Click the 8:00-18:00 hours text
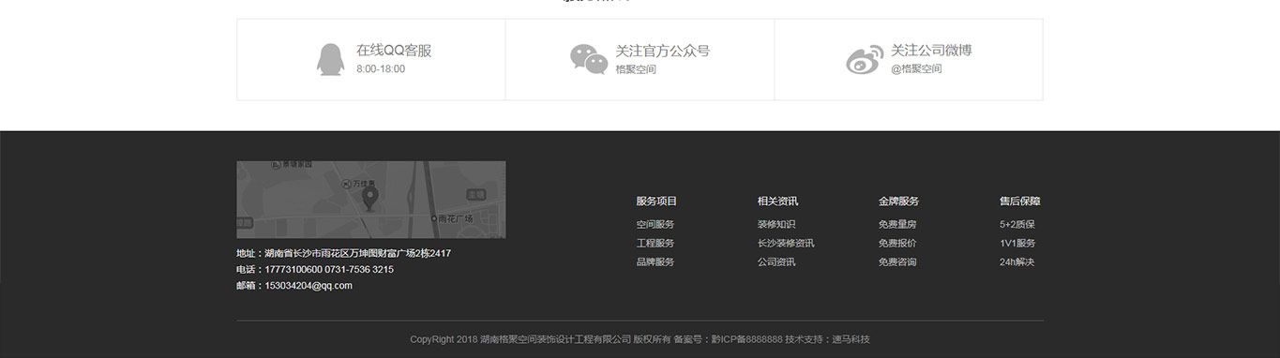 [381, 69]
